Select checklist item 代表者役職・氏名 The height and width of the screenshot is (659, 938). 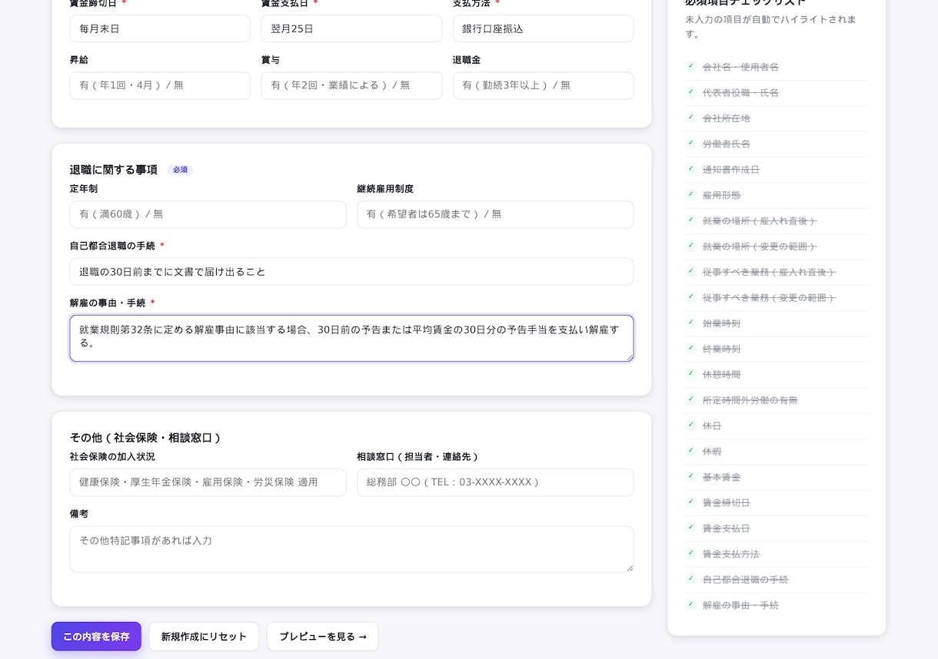(x=777, y=93)
